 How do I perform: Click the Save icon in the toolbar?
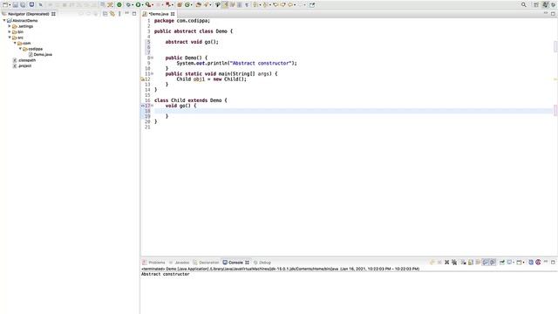(16, 4)
